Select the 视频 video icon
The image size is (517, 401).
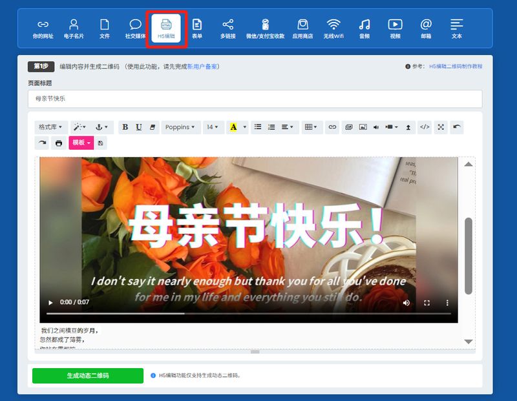coord(395,29)
